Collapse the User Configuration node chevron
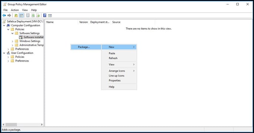 pyautogui.click(x=4, y=53)
